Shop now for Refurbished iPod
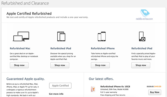 [141, 65]
